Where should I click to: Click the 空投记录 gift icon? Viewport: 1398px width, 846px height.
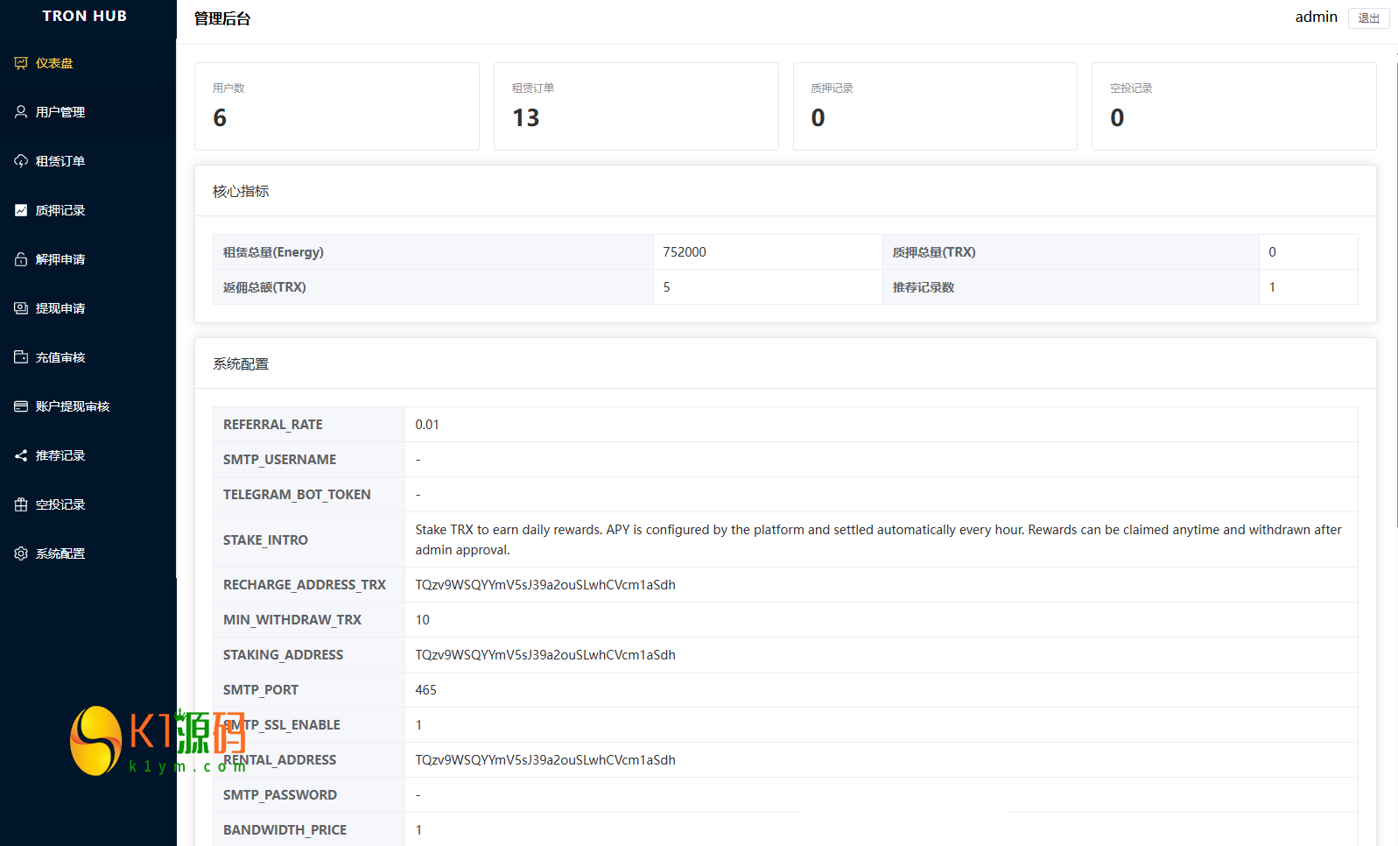tap(21, 504)
